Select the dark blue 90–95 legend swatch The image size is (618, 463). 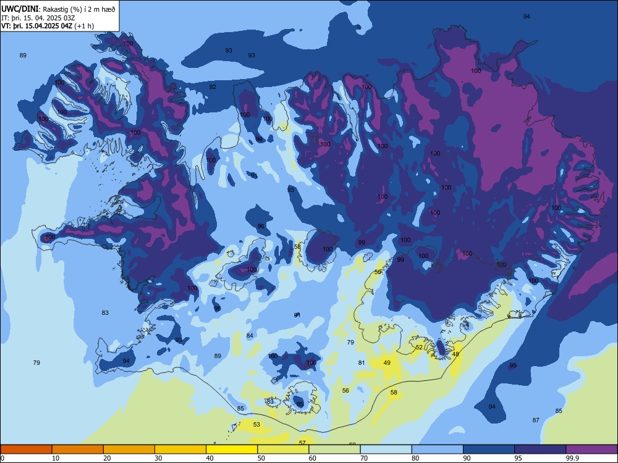click(x=489, y=449)
